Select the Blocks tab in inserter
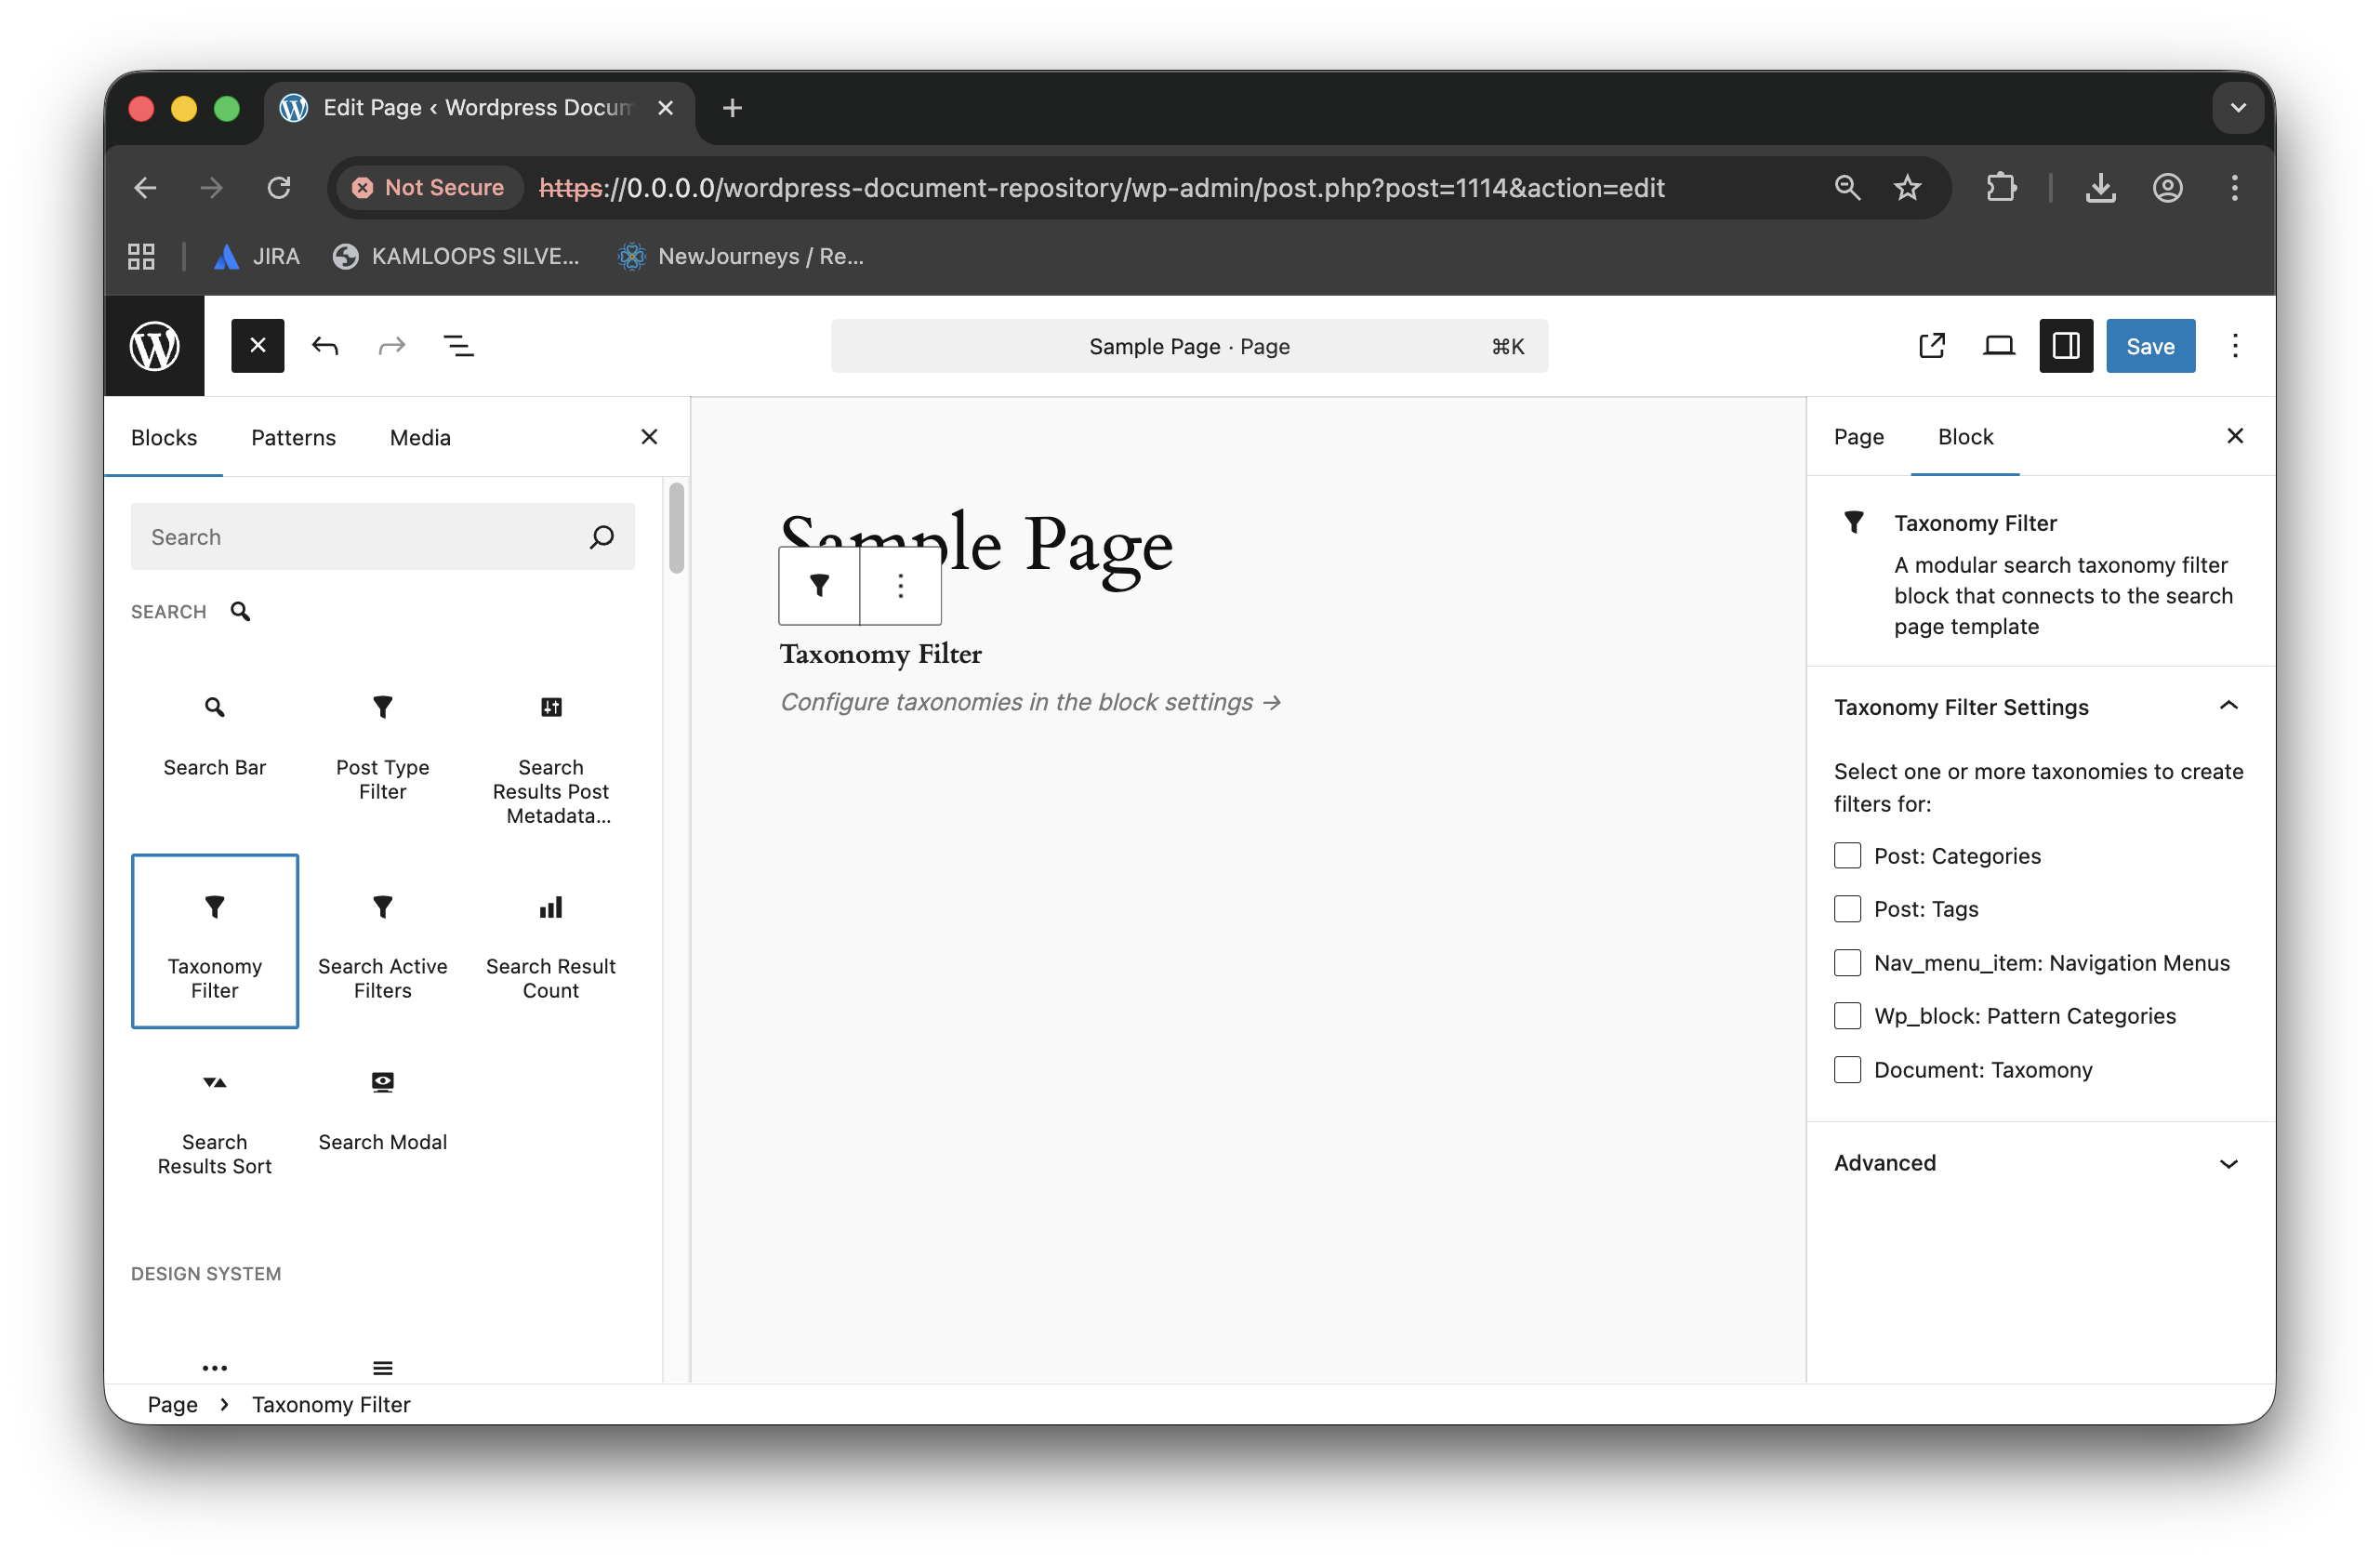This screenshot has width=2380, height=1562. pos(164,437)
